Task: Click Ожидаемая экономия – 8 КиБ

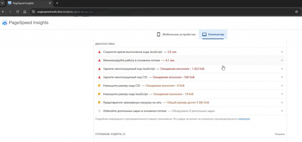Action: (165, 86)
